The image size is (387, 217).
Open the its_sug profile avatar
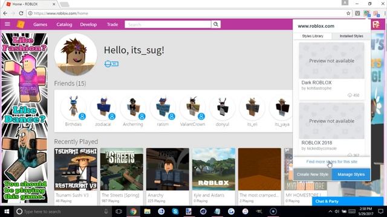pyautogui.click(x=76, y=55)
